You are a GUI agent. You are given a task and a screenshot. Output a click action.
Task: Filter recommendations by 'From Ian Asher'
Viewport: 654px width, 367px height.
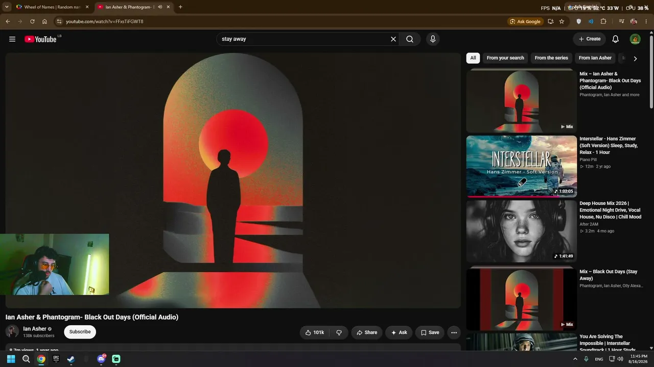pos(595,58)
